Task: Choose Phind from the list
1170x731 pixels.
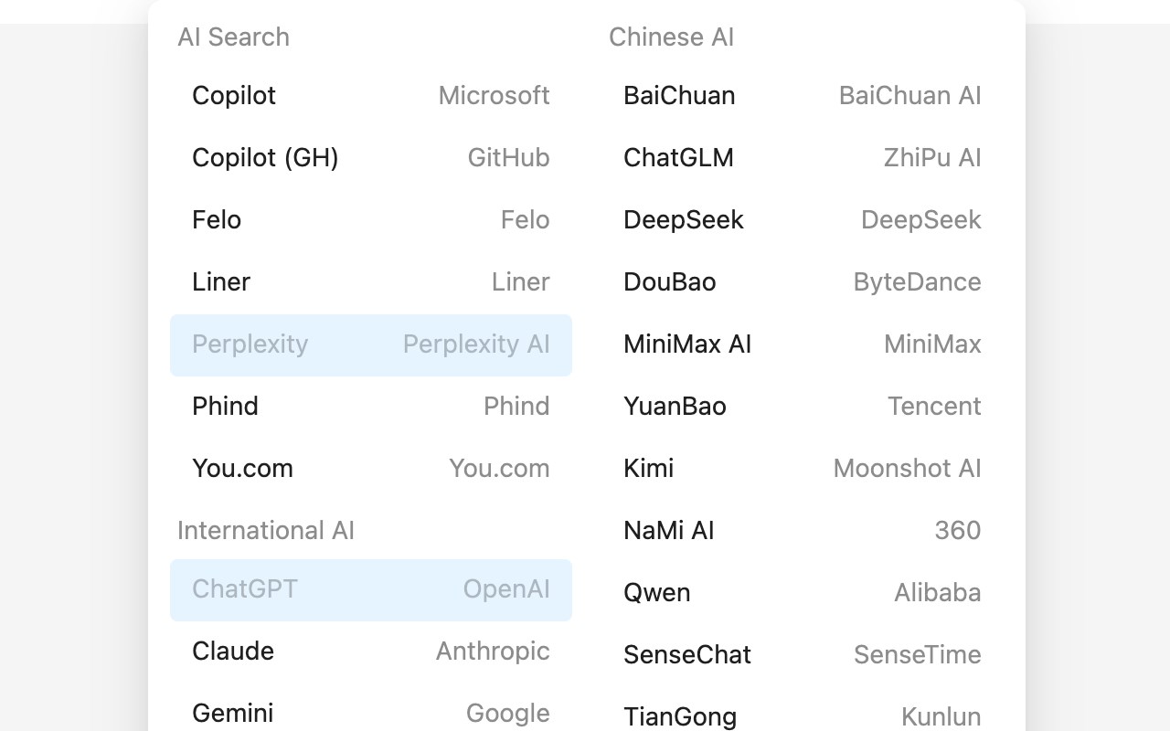Action: coord(371,407)
